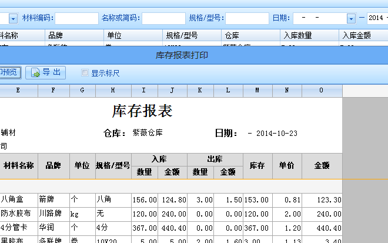
Task: Click the 名称或简码 input field
Action: point(163,18)
